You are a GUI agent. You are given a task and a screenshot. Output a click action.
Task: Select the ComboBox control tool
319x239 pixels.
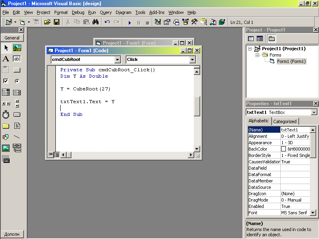click(6, 92)
